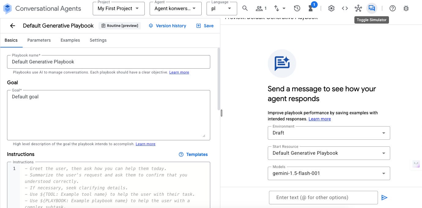This screenshot has height=208, width=422.
Task: Click the Default Generative Playbook heading
Action: [58, 26]
